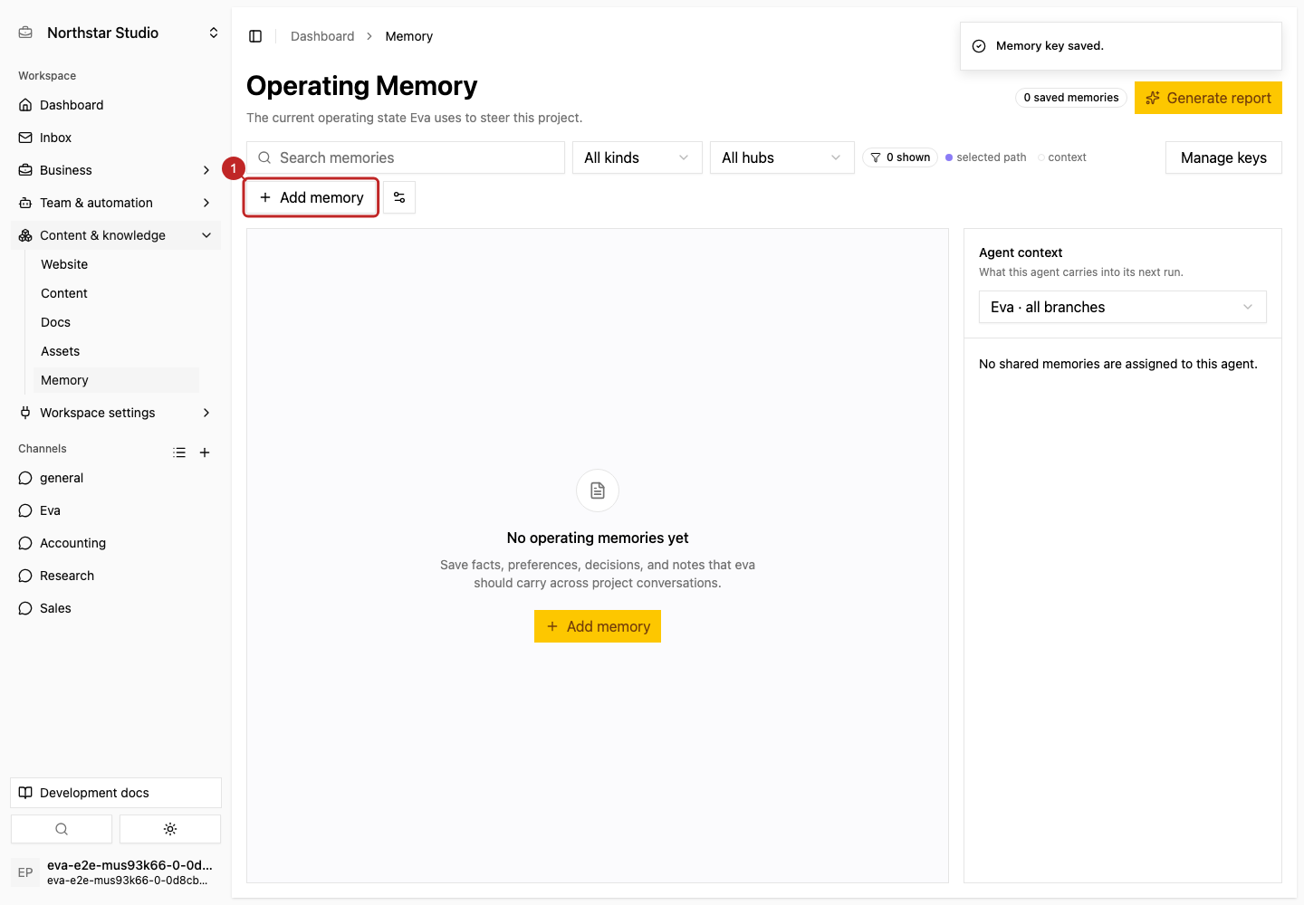The width and height of the screenshot is (1304, 905).
Task: Click the sparkle icon on Generate report
Action: pos(1153,98)
